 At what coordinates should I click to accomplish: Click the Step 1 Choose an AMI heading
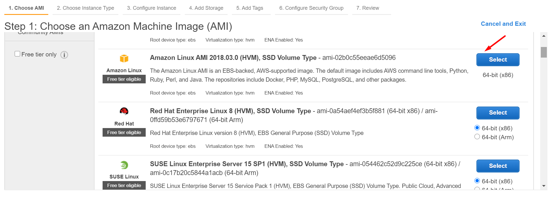point(118,26)
